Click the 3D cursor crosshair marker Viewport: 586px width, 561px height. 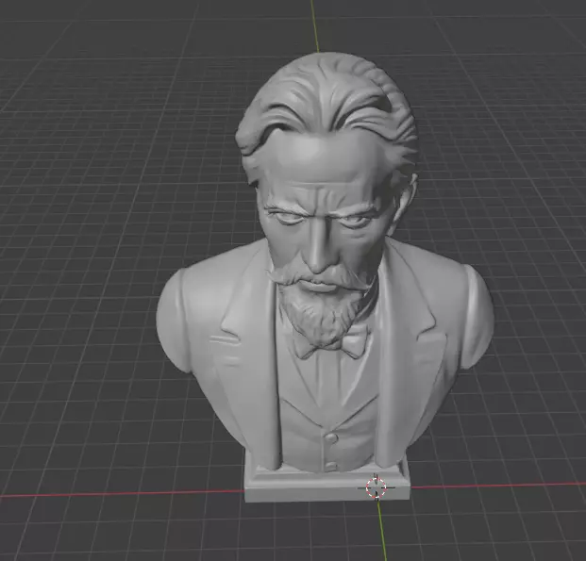click(x=376, y=487)
